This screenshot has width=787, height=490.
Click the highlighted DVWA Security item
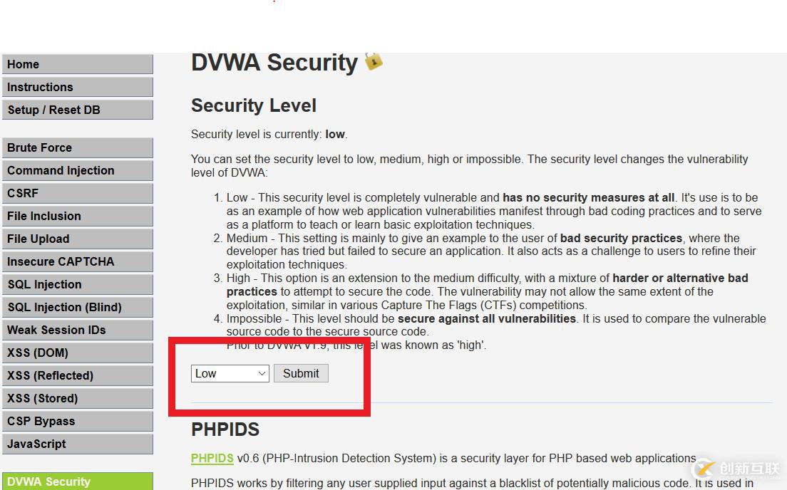click(77, 481)
